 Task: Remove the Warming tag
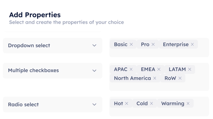pos(188,103)
